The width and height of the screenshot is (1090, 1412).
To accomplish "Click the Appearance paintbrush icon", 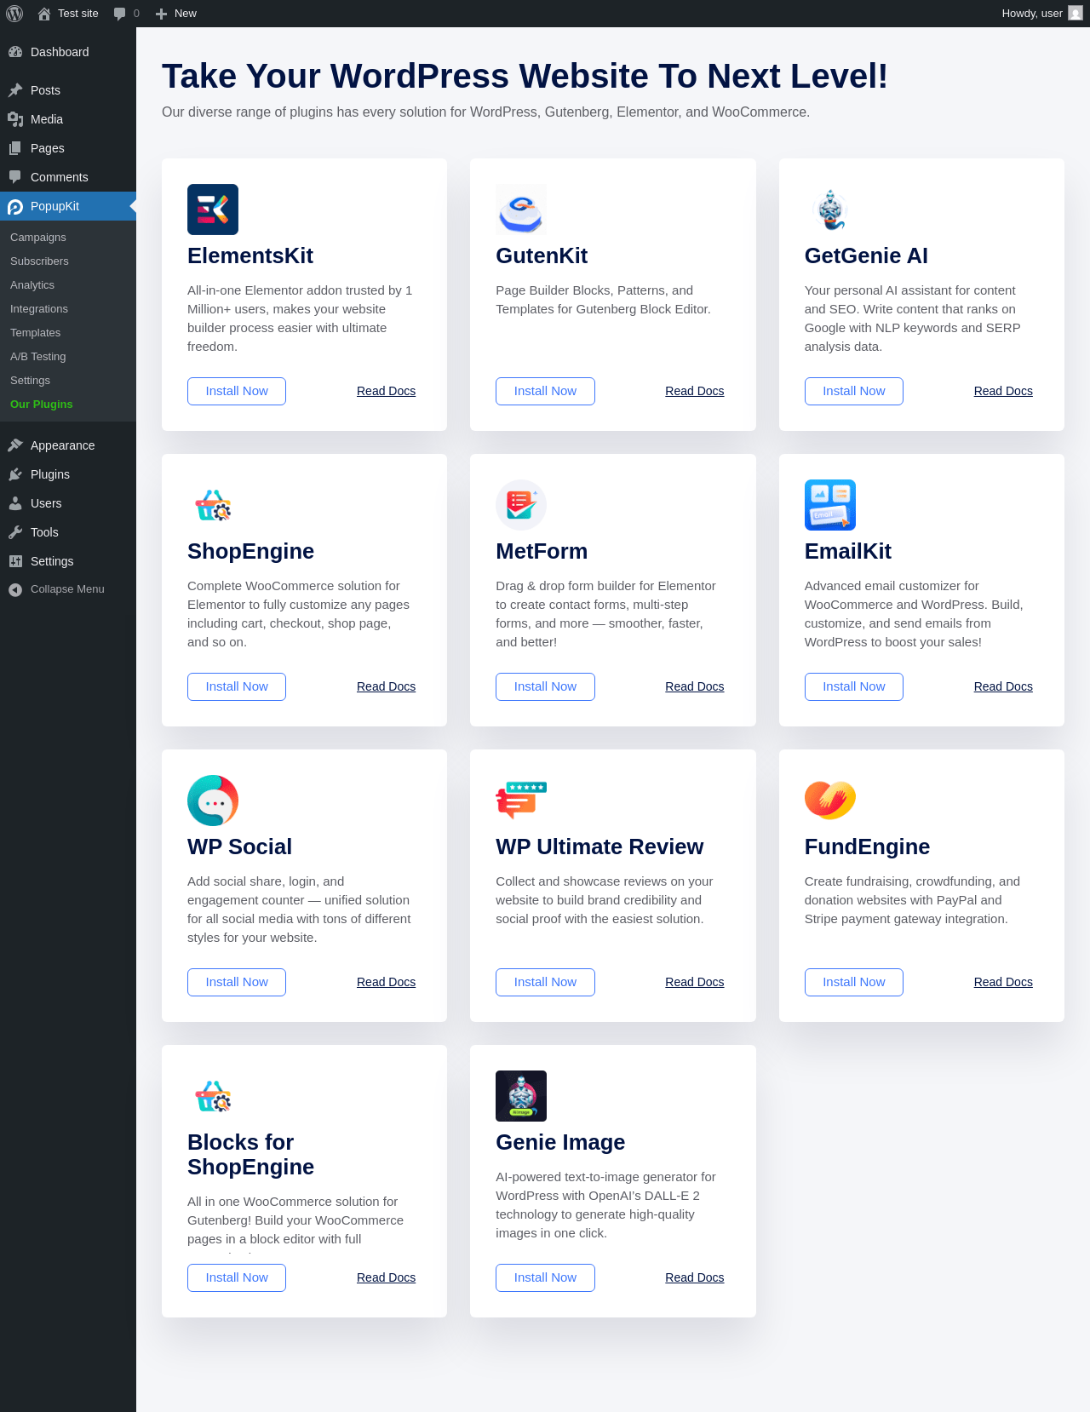I will (x=15, y=445).
